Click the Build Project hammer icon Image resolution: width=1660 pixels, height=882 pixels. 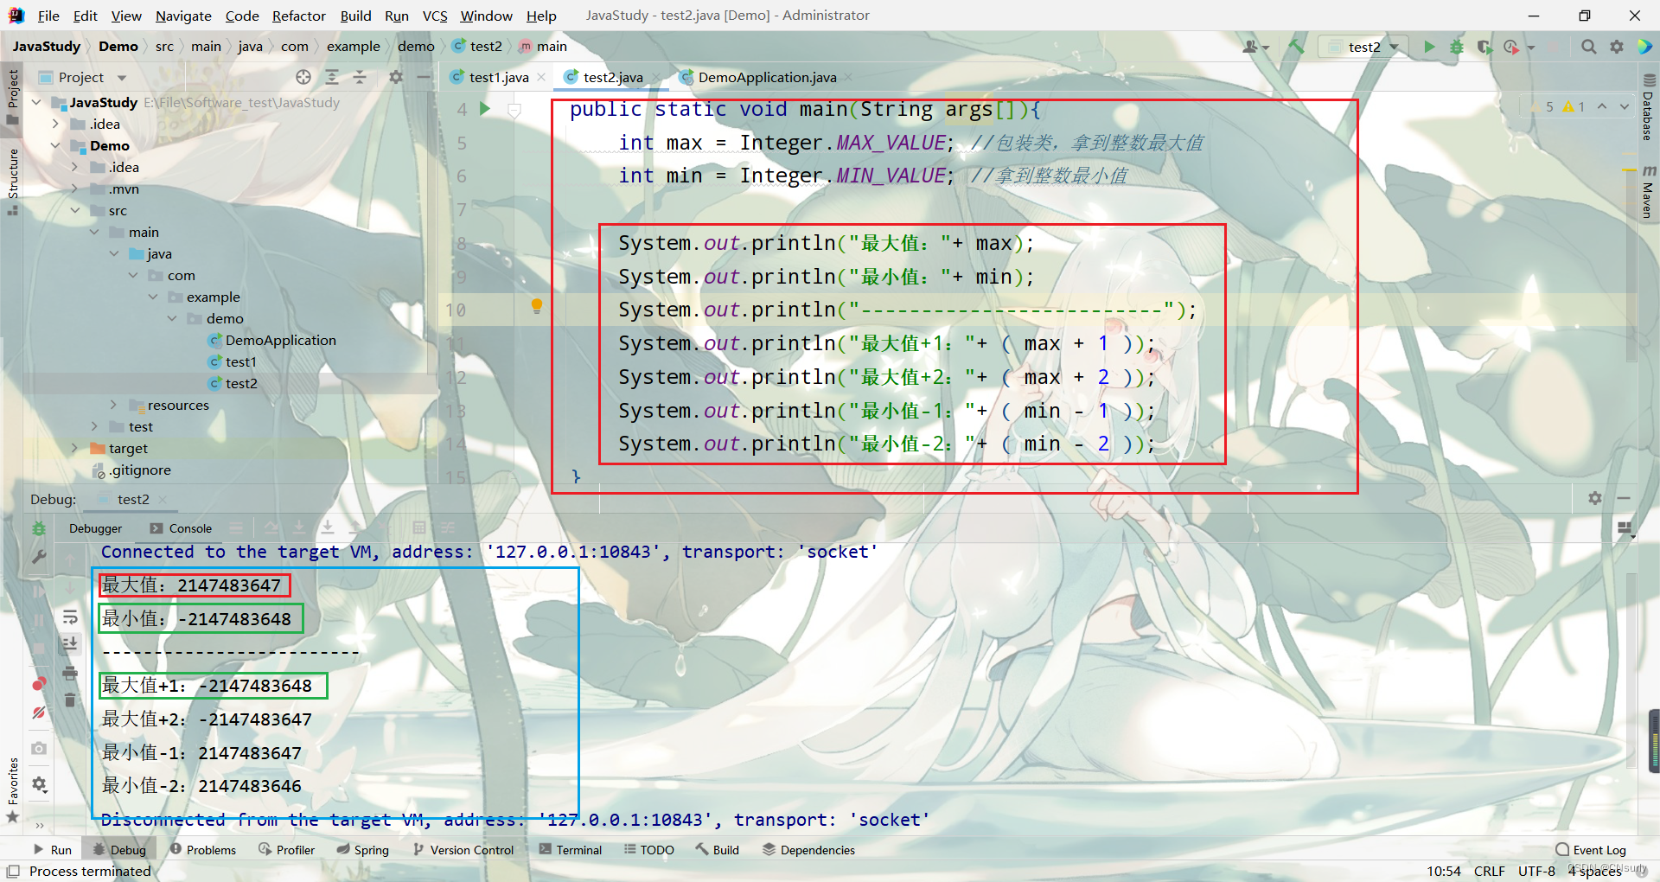(x=1296, y=47)
